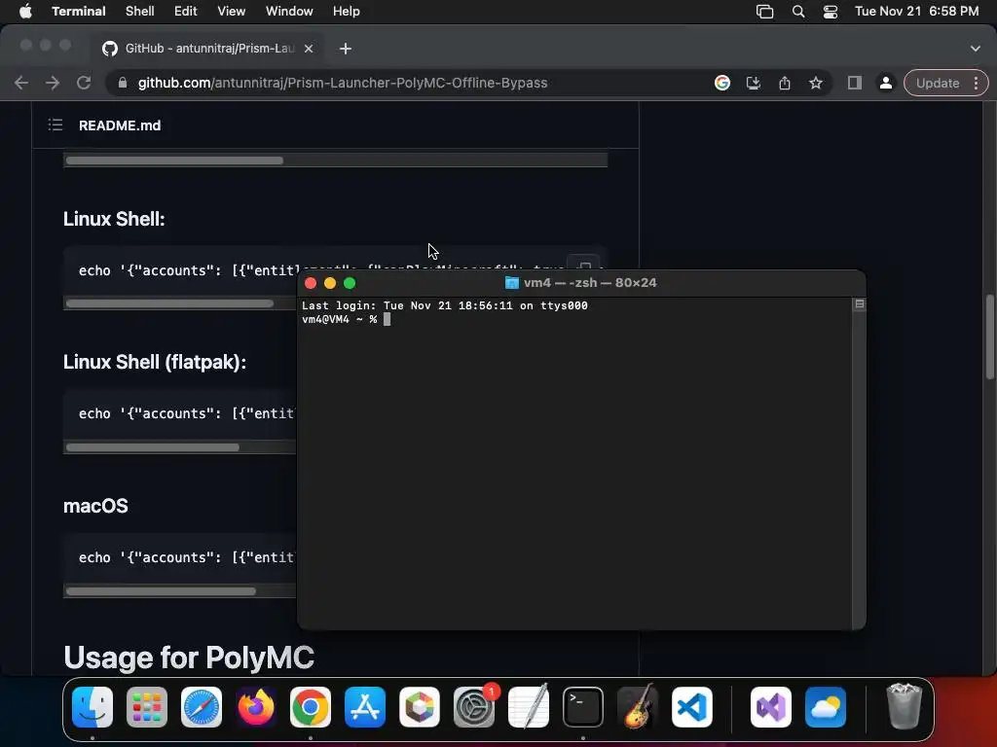Image resolution: width=997 pixels, height=747 pixels.
Task: Zoom the Terminal window with the green button
Action: click(350, 283)
